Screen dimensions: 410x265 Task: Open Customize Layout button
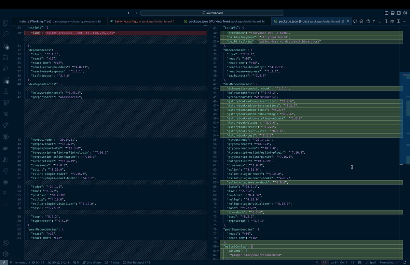405,13
